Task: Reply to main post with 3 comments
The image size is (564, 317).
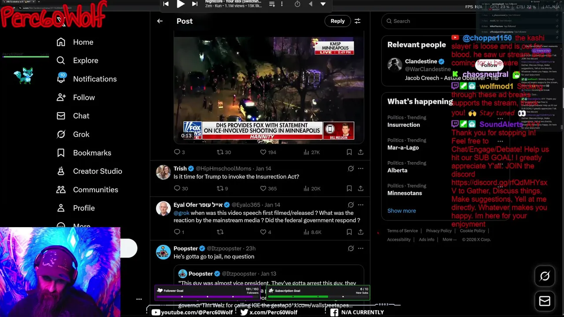Action: point(177,152)
